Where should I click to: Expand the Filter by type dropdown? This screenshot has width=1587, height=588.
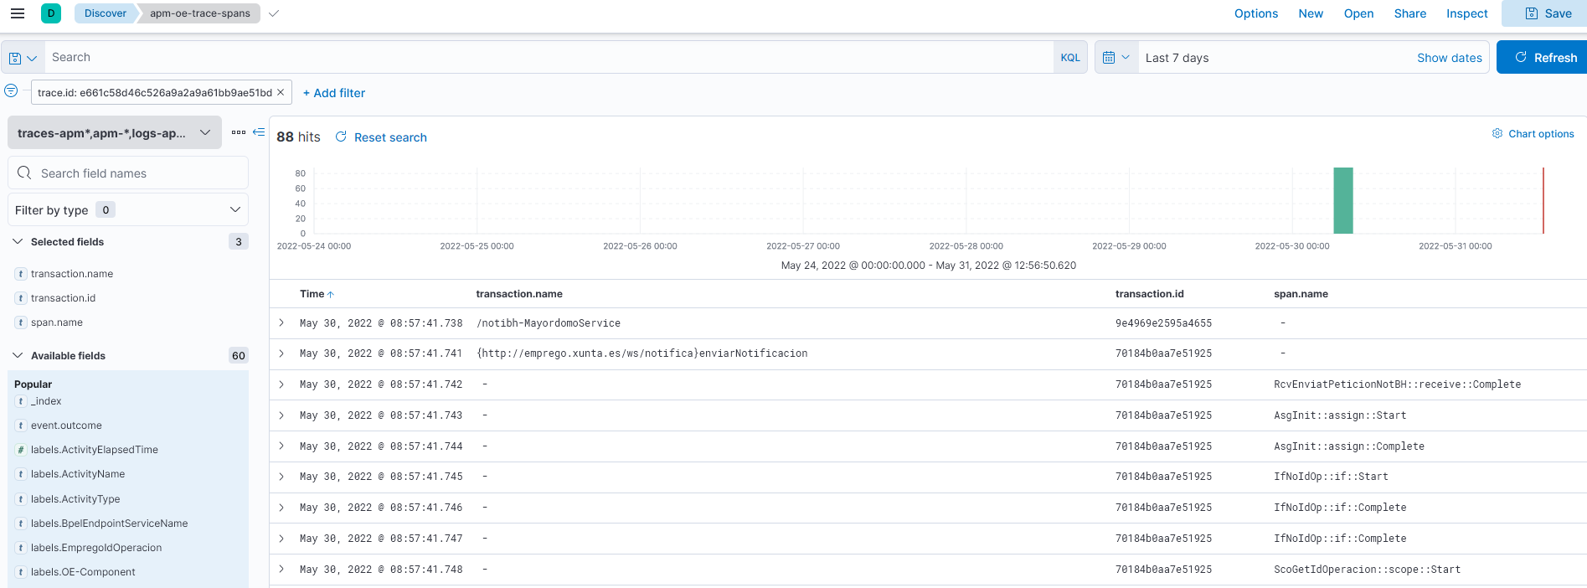[128, 209]
